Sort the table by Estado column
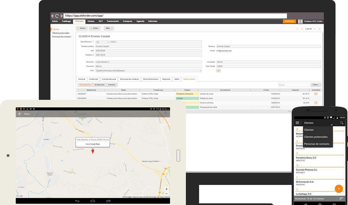 (198, 90)
